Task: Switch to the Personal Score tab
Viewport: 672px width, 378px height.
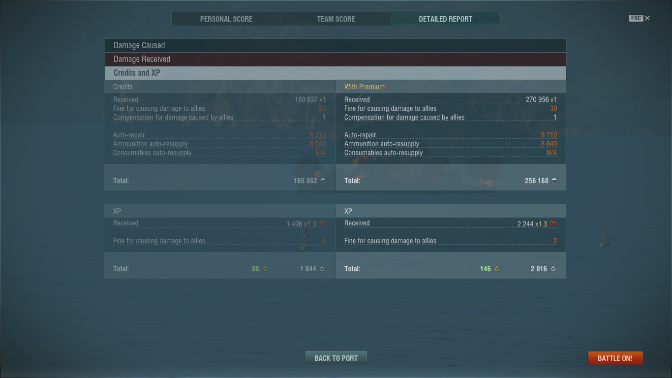Action: pyautogui.click(x=226, y=19)
